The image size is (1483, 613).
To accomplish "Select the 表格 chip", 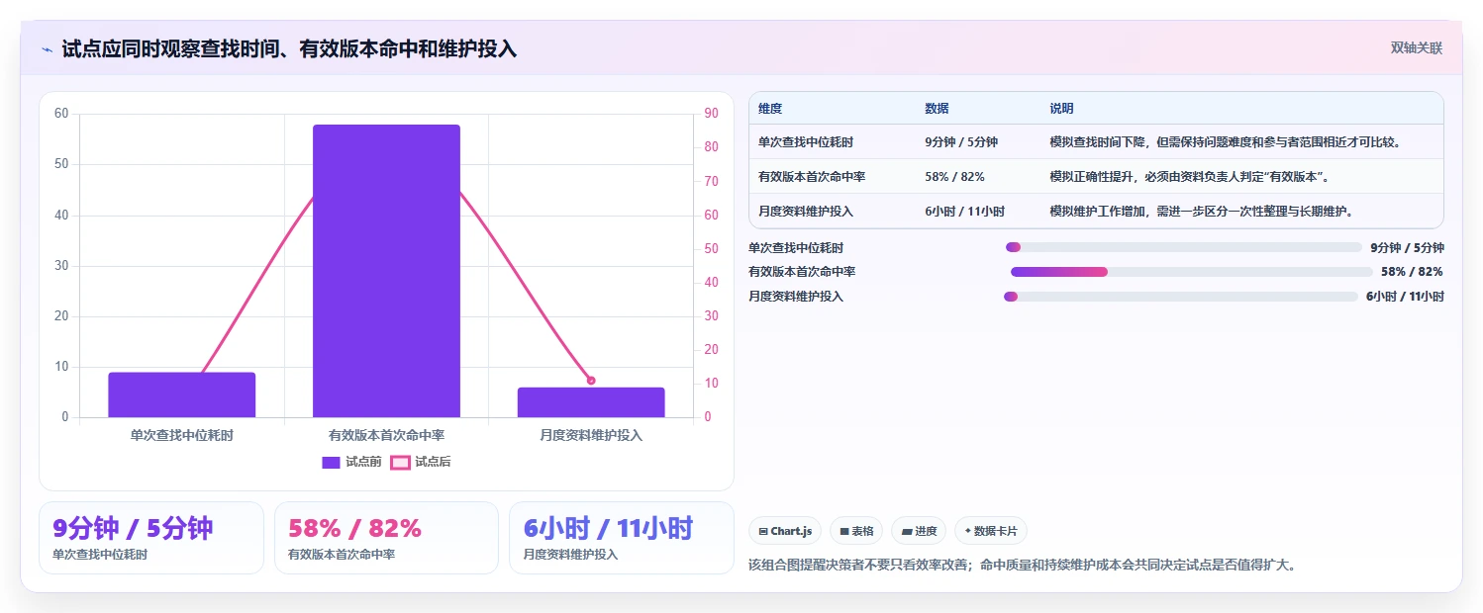I will pos(856,531).
